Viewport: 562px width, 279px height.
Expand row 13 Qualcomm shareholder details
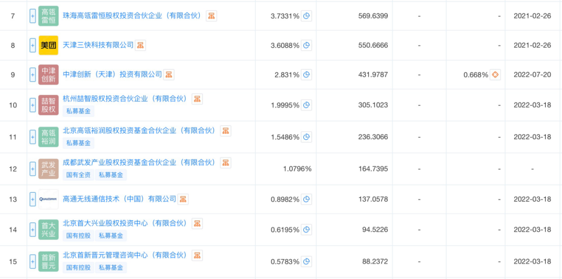33,199
